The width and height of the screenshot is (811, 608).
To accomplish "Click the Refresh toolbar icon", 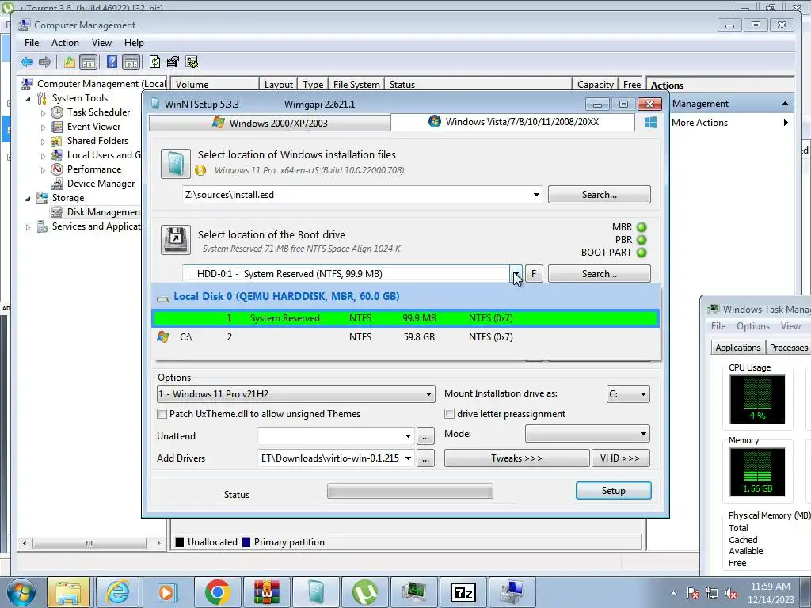I will [154, 62].
